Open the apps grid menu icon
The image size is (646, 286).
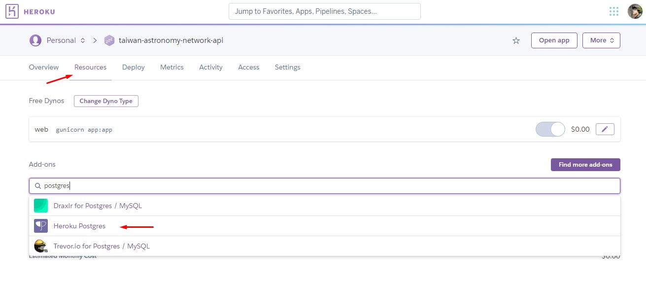point(614,11)
